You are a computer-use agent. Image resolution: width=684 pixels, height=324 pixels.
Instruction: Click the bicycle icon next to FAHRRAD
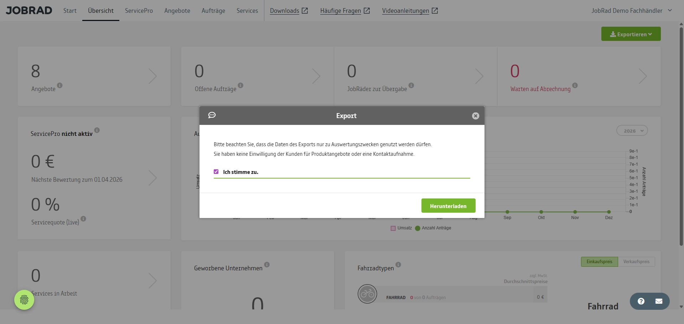coord(367,294)
